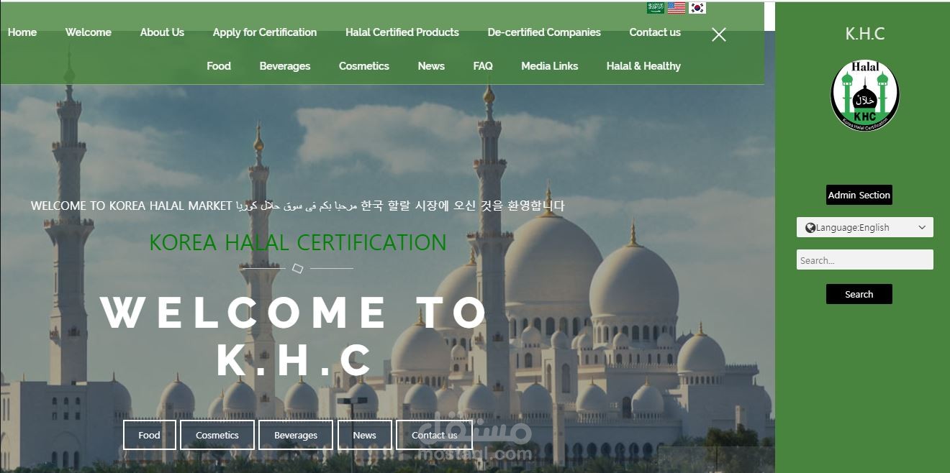Click the outlined News button on the hero
This screenshot has height=473, width=950.
point(365,435)
